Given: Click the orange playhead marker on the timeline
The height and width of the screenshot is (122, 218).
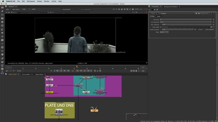Looking at the screenshot, I should tap(77, 67).
